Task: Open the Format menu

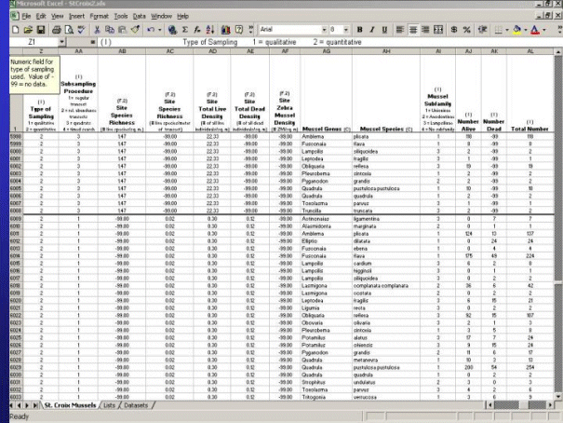Action: pyautogui.click(x=99, y=16)
